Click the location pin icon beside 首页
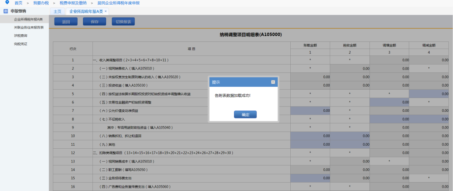Screen dimensions: 453x191 click(7, 3)
